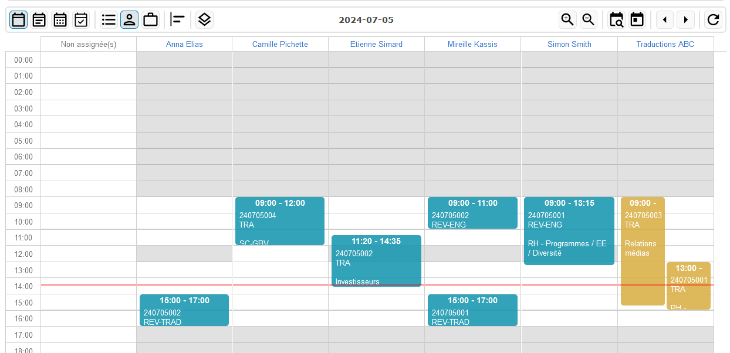Image resolution: width=730 pixels, height=353 pixels.
Task: Refresh the schedule with reload icon
Action: click(x=713, y=20)
